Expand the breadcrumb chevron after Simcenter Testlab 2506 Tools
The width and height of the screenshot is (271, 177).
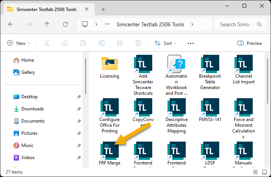(x=192, y=24)
